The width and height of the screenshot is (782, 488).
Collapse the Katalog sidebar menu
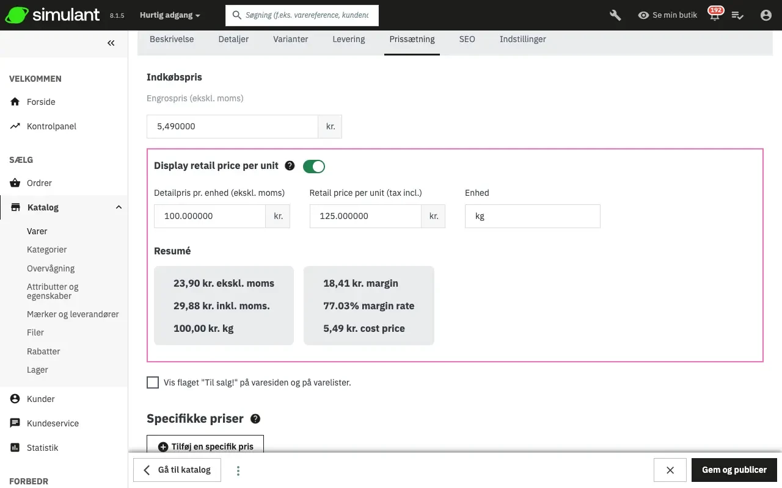[x=119, y=207]
